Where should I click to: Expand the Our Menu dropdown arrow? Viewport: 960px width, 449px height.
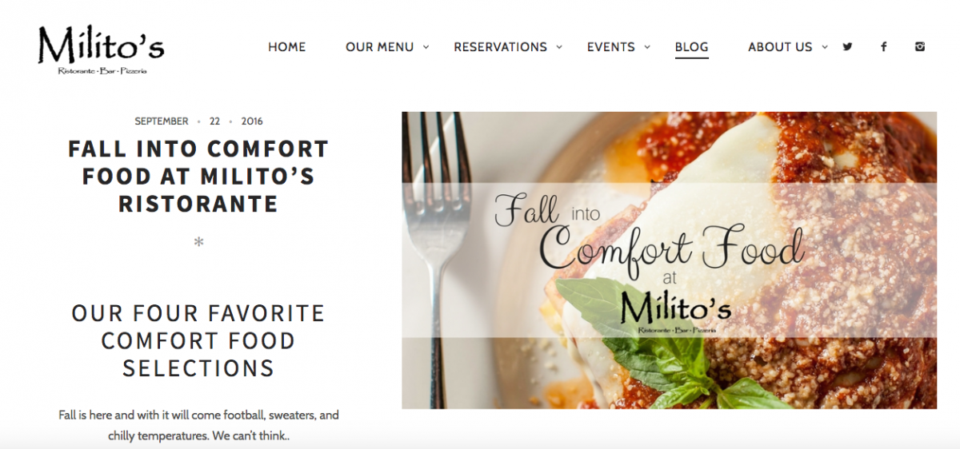pos(426,47)
